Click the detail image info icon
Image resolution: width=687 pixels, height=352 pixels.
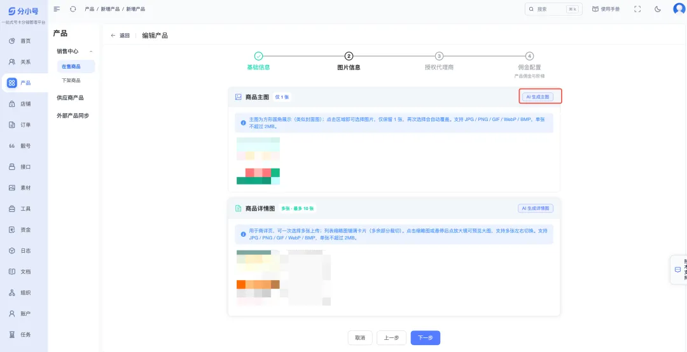(243, 234)
